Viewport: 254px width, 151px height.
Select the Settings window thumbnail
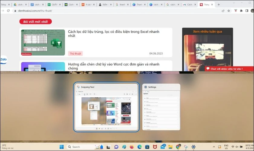coord(161,107)
